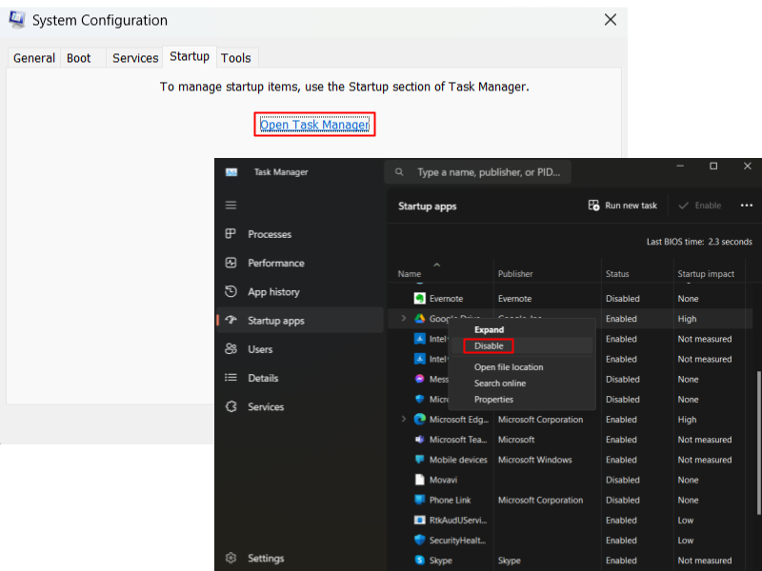Click the Movavi file icon

pos(420,480)
